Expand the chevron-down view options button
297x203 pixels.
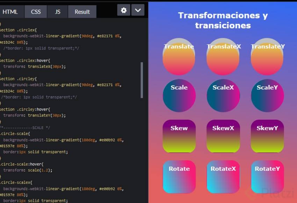[138, 10]
